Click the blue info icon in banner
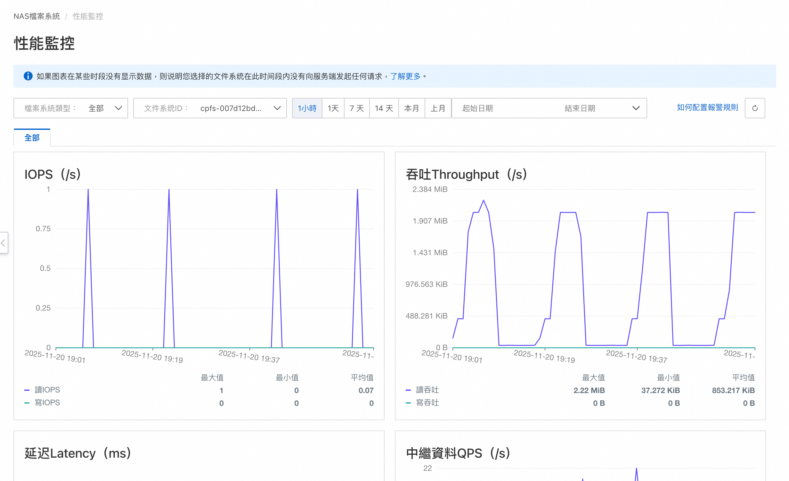Screen dimensions: 789x481 28,76
